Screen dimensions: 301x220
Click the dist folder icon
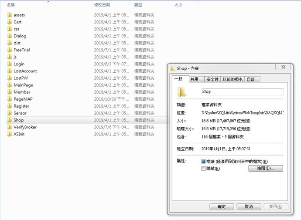10,43
